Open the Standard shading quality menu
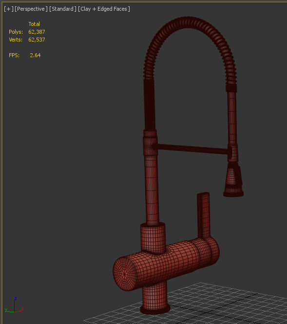 click(x=63, y=9)
